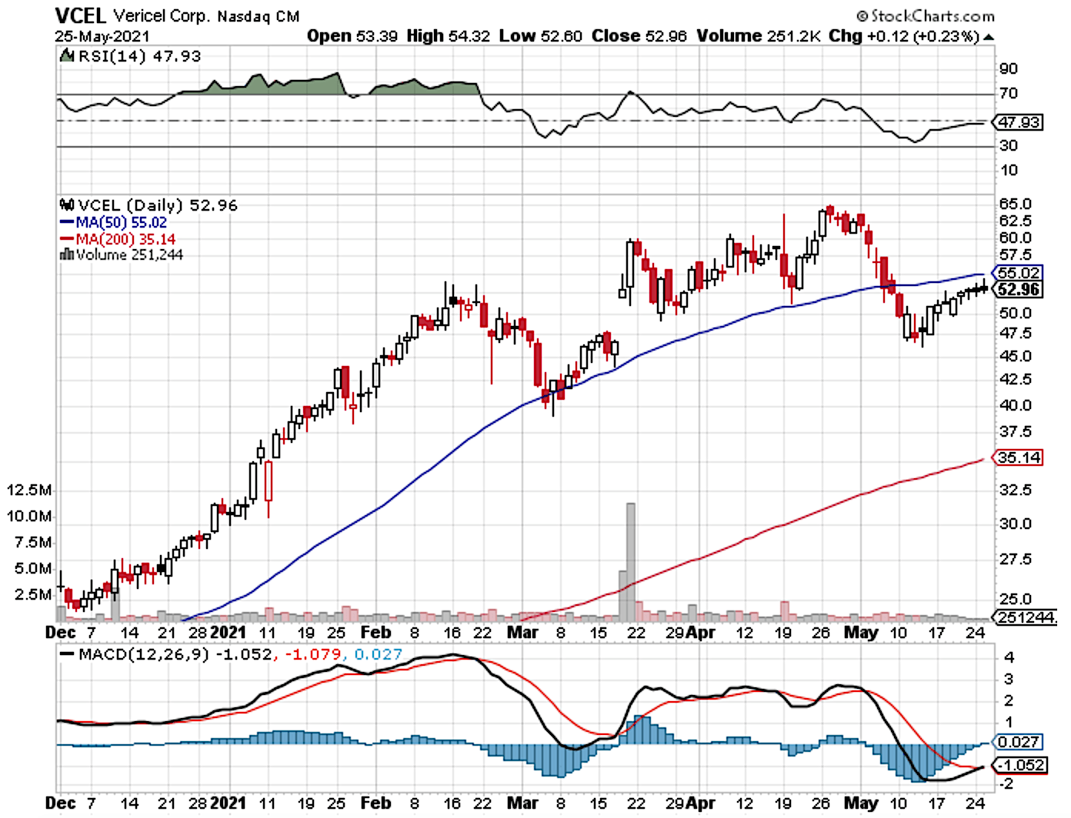Click the VCEL ticker symbol title
Screen dimensions: 1071x818
point(82,15)
